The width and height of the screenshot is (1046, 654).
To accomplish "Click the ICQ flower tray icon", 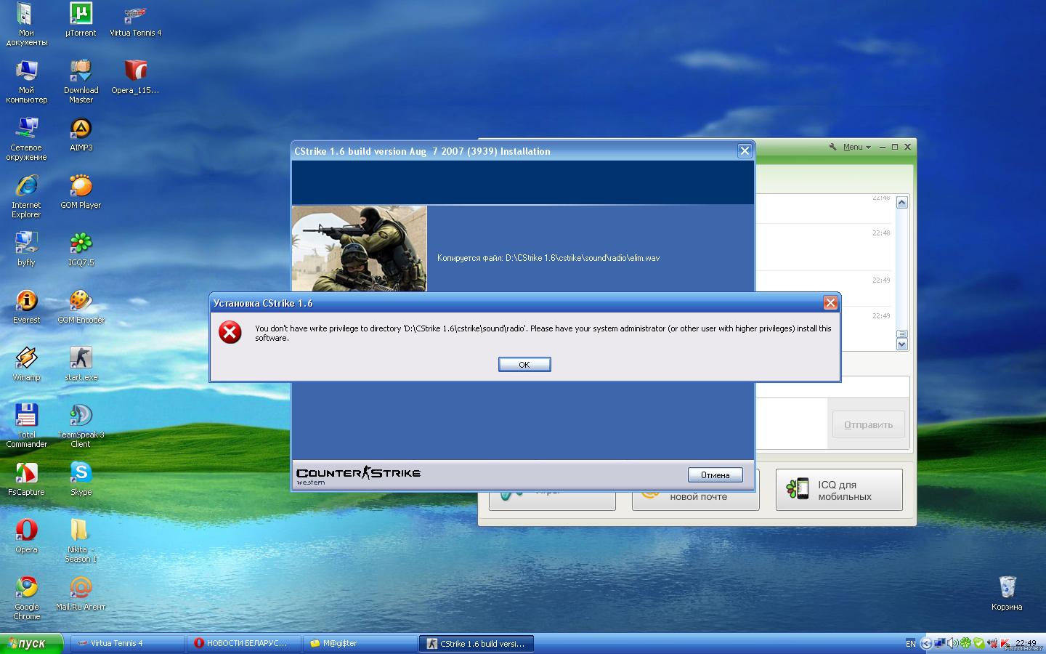I will pyautogui.click(x=965, y=643).
